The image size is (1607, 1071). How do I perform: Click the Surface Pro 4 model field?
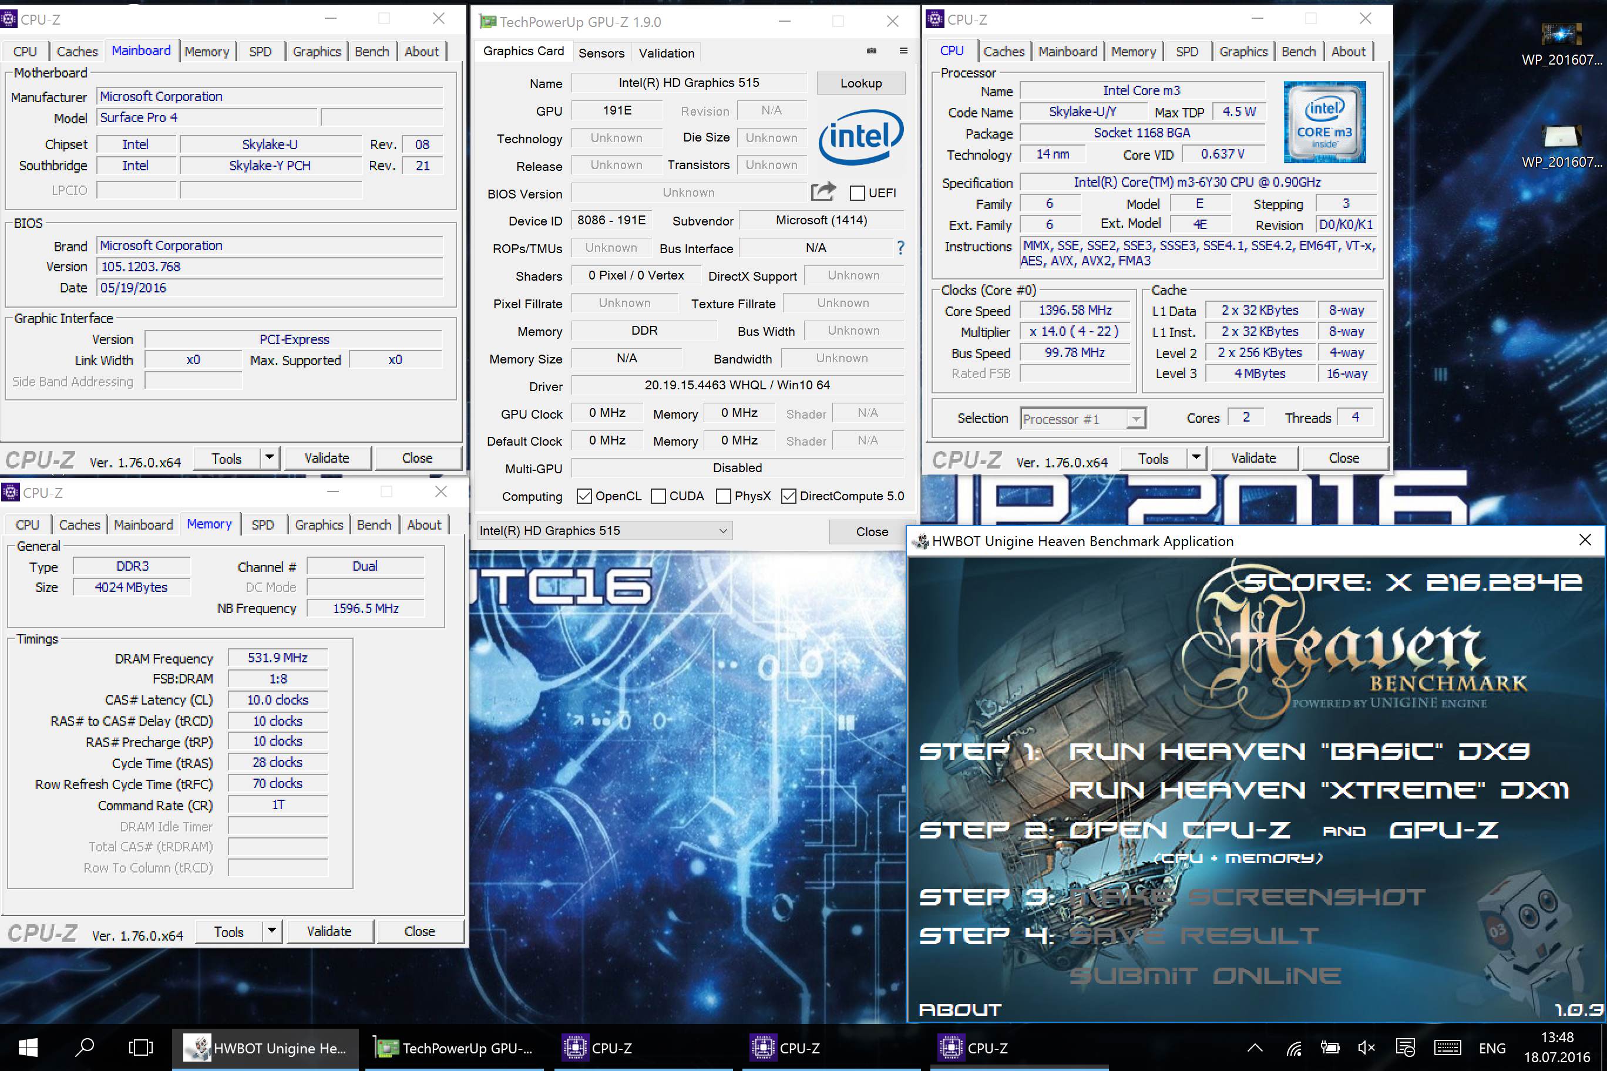[207, 117]
